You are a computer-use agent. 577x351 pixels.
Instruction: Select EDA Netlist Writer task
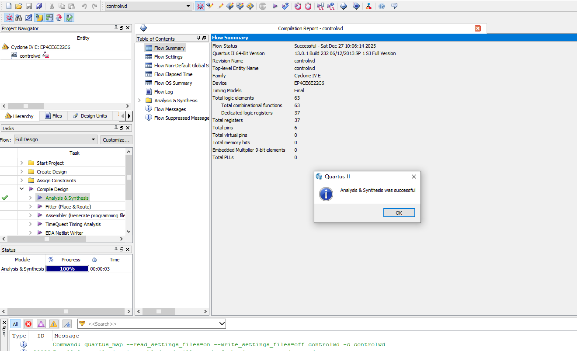[x=64, y=233]
